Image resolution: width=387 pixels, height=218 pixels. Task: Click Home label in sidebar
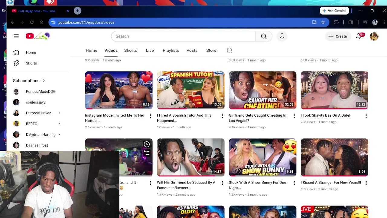click(x=31, y=52)
